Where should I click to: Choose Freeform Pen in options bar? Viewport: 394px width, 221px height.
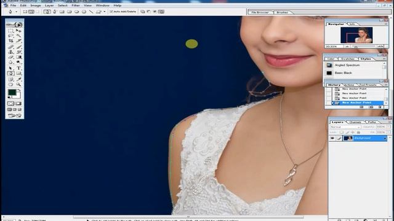(x=55, y=12)
